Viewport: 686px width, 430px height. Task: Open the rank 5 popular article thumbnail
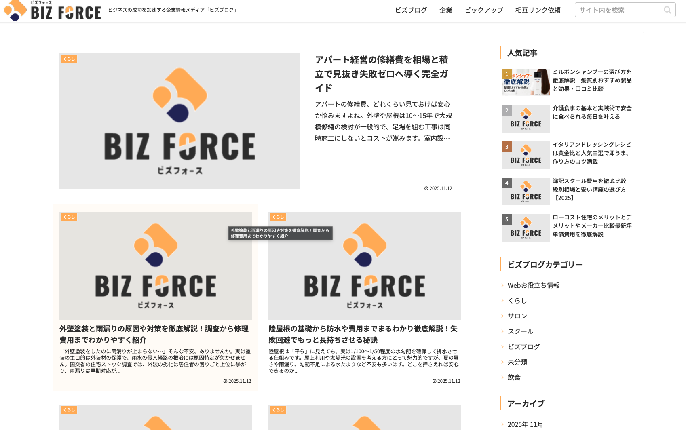pos(526,228)
